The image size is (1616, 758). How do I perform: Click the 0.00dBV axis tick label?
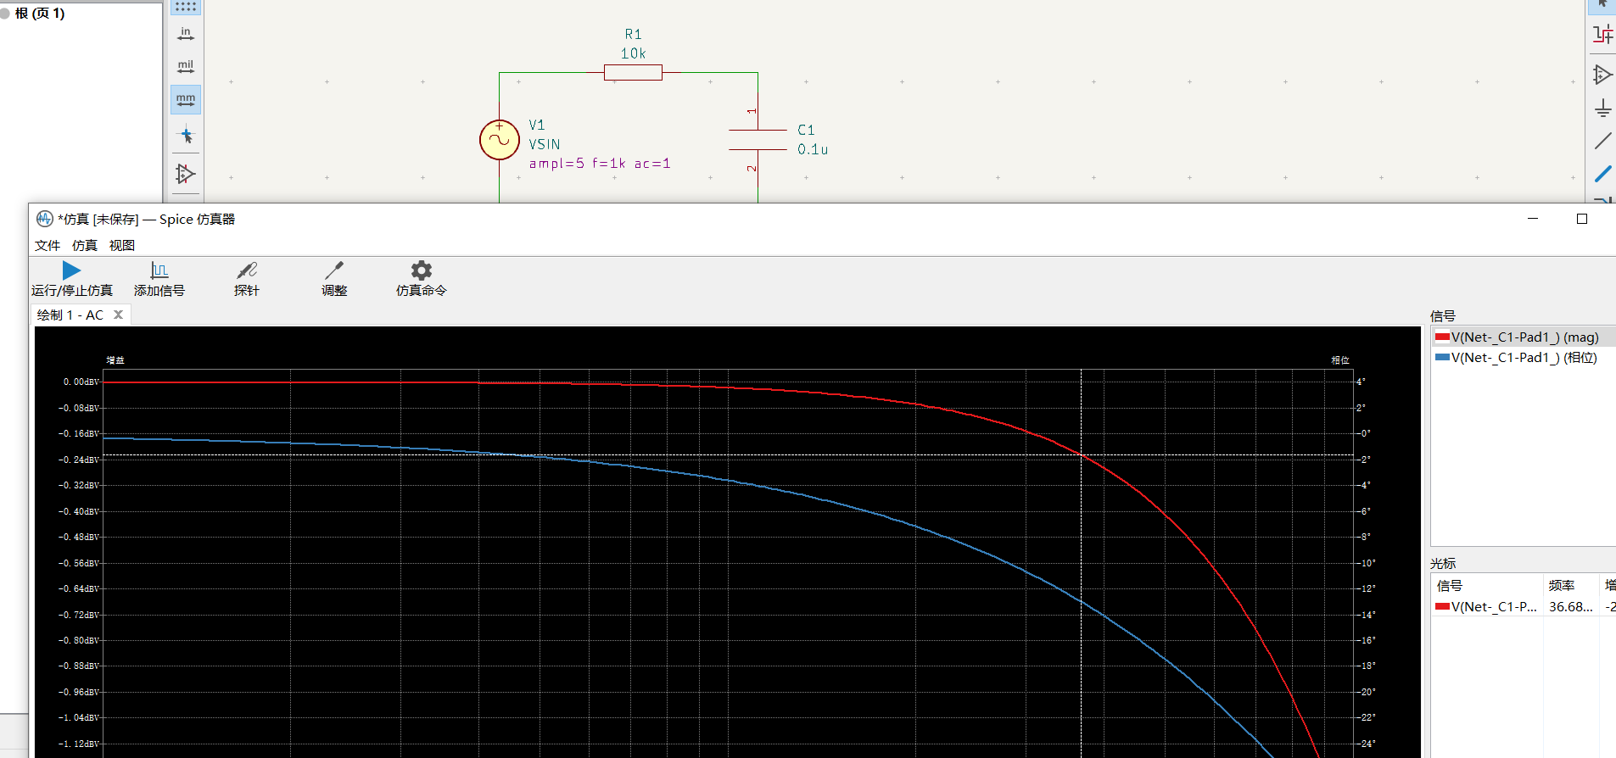point(81,382)
